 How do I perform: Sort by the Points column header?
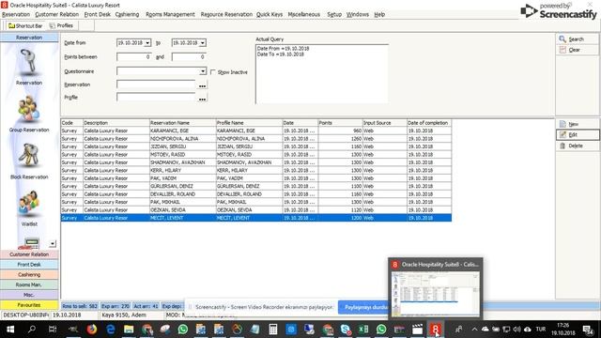coord(340,123)
